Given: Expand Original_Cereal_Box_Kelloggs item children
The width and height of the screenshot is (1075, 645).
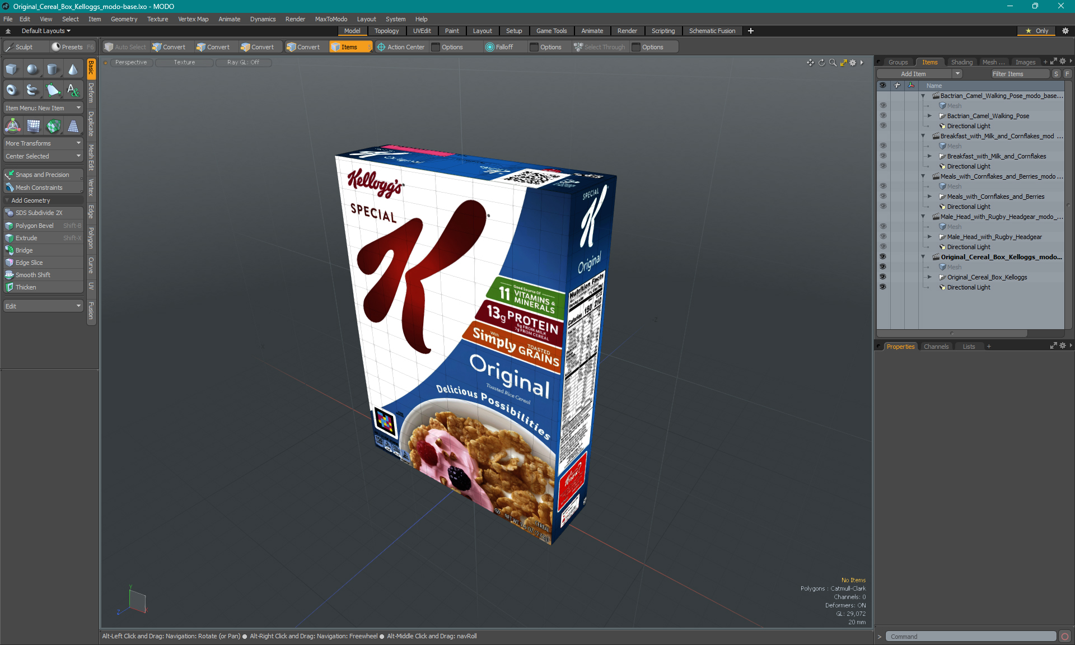Looking at the screenshot, I should [x=930, y=277].
